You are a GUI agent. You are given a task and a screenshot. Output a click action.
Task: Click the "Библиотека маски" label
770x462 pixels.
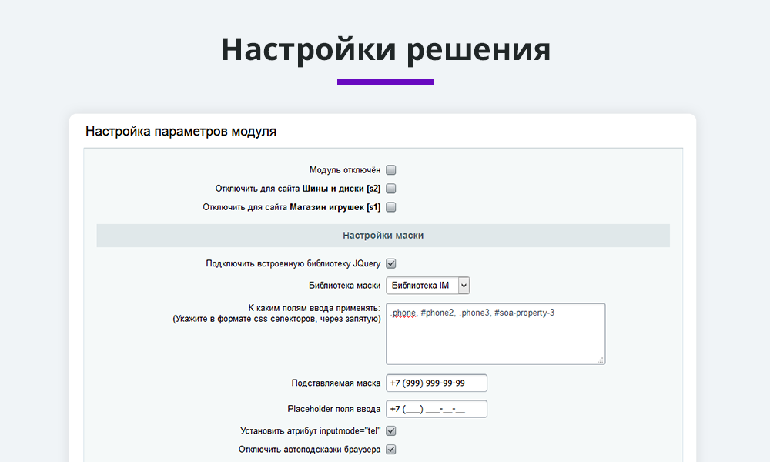point(344,286)
